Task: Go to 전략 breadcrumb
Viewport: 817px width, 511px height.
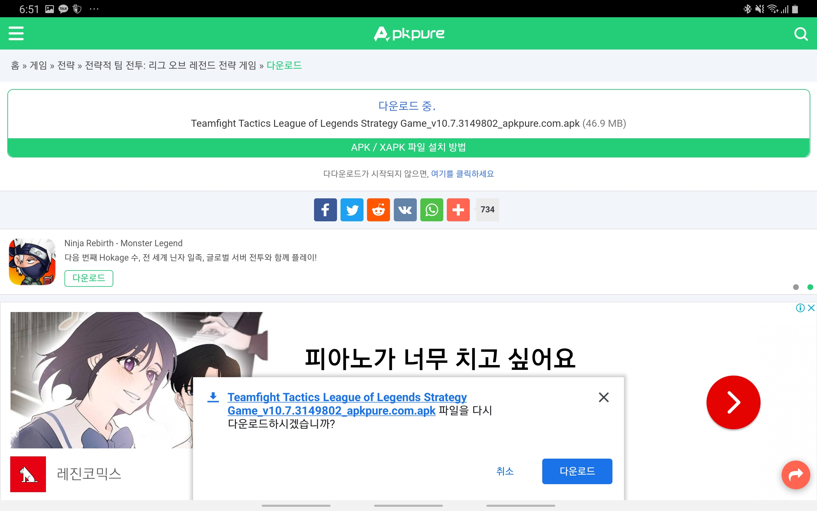Action: (x=66, y=65)
